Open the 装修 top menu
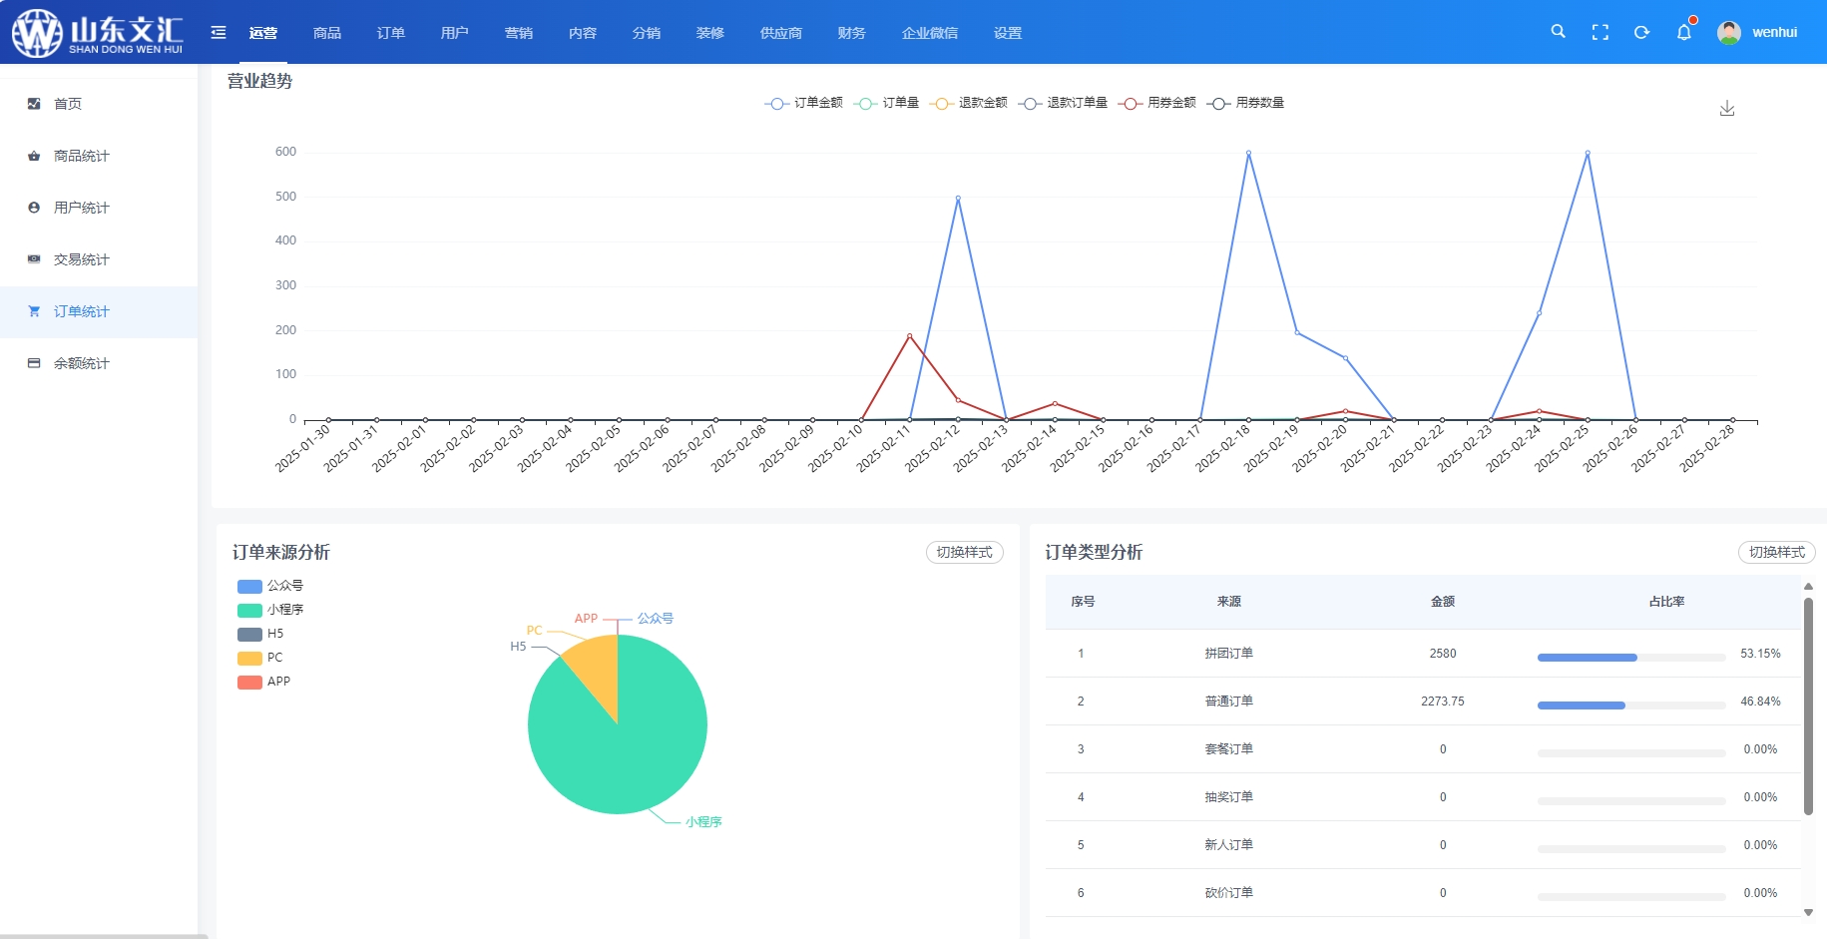1827x939 pixels. [710, 33]
